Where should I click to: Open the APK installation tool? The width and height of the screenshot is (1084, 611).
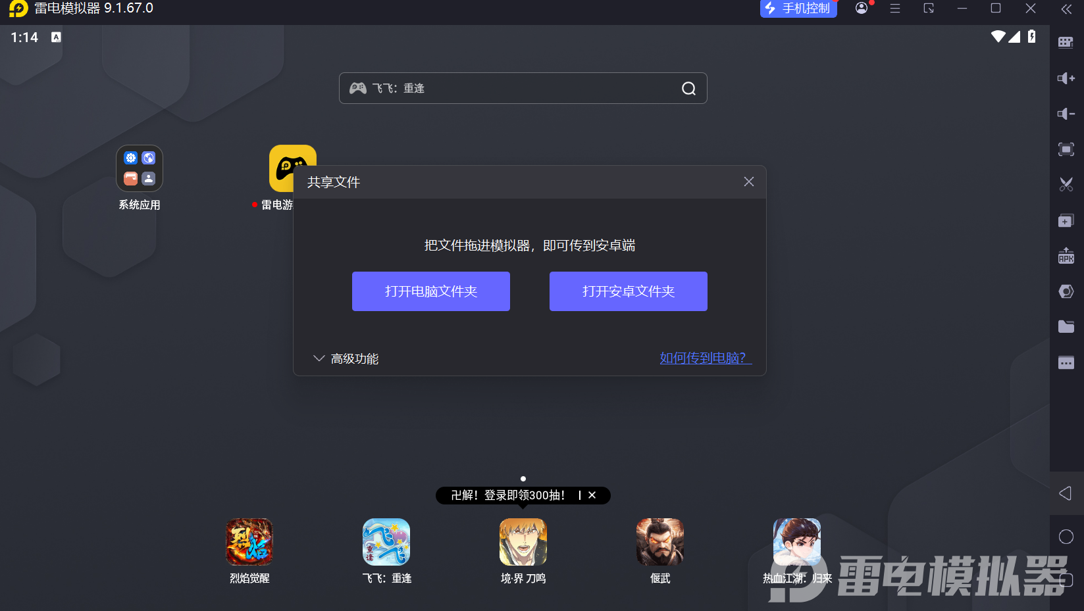tap(1066, 257)
